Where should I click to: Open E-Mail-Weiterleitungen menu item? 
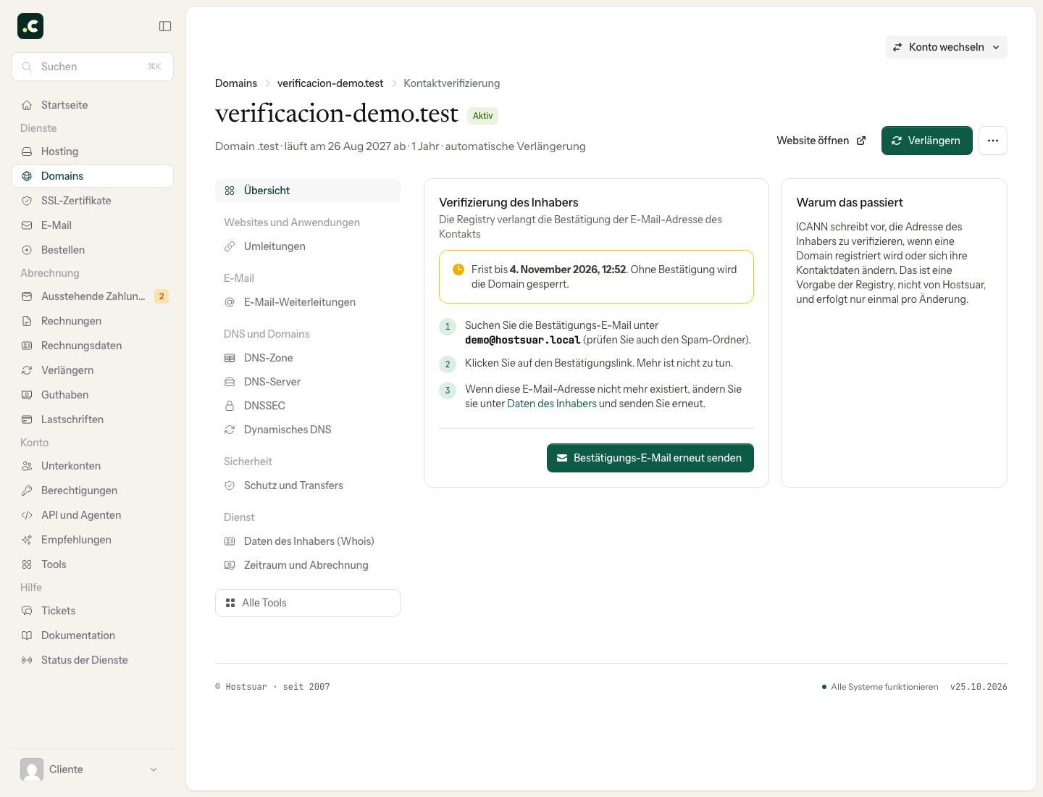[308, 302]
